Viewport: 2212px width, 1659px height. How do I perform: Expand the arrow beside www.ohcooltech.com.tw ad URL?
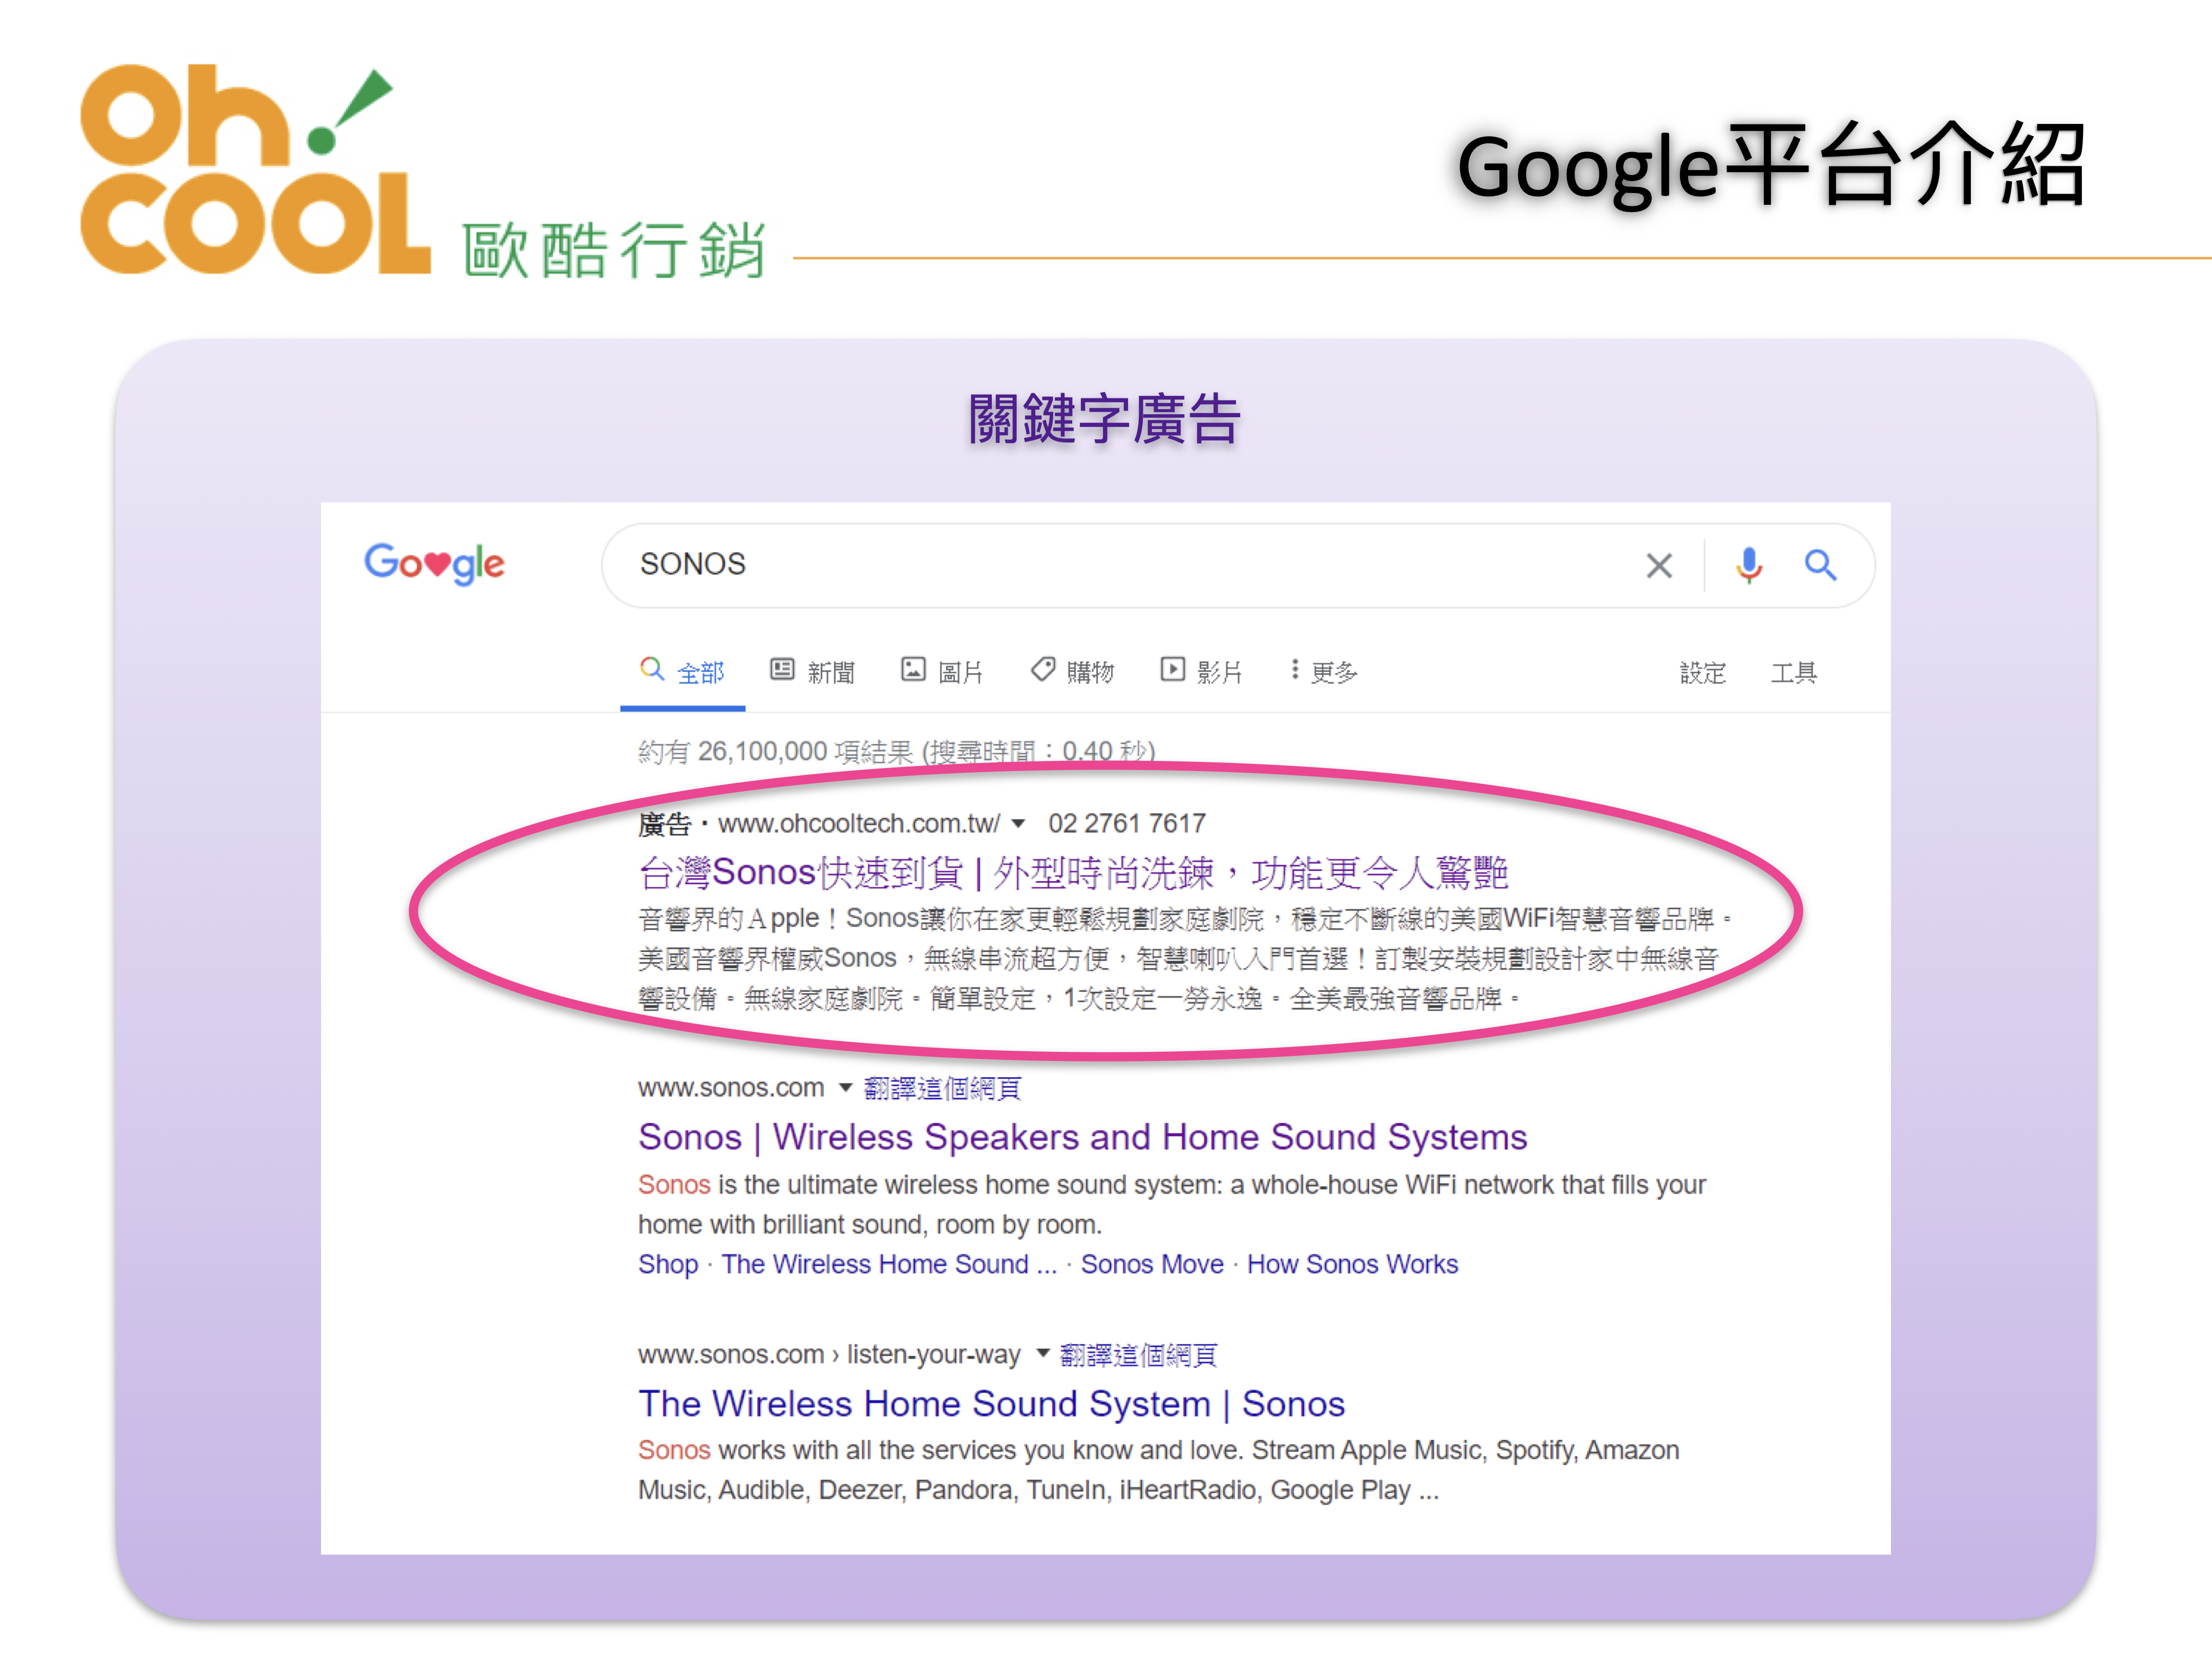[1018, 824]
